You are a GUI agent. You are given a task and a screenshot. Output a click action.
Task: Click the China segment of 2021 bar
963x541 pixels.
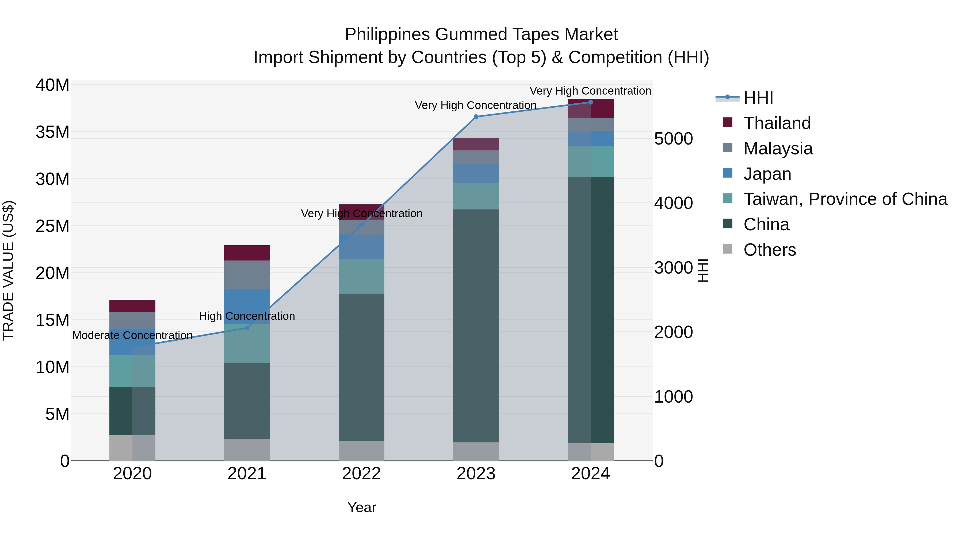pos(247,401)
